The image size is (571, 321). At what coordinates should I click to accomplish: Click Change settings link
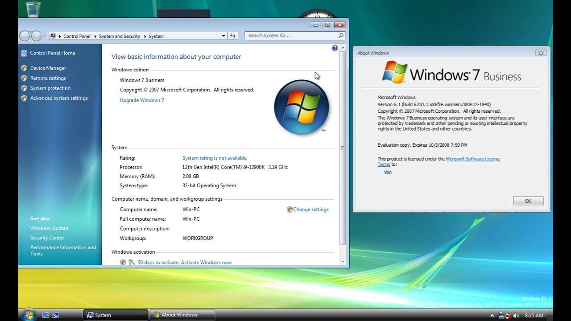pos(311,210)
